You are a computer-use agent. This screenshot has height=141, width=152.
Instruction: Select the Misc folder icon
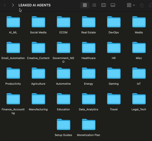(x=139, y=48)
